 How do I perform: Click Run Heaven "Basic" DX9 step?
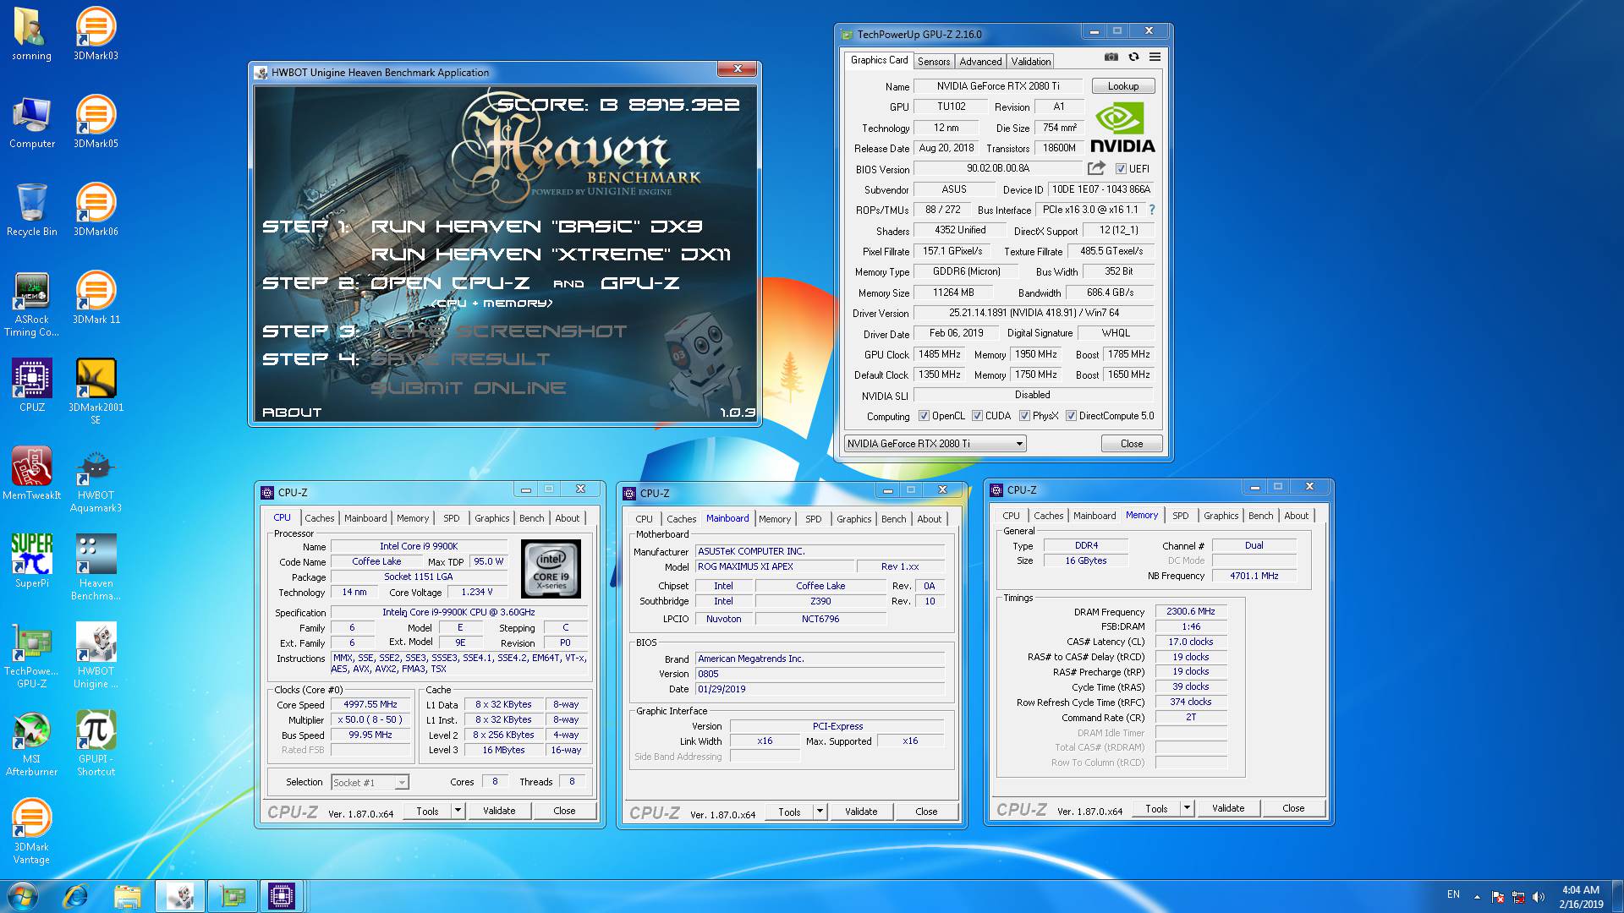click(537, 227)
